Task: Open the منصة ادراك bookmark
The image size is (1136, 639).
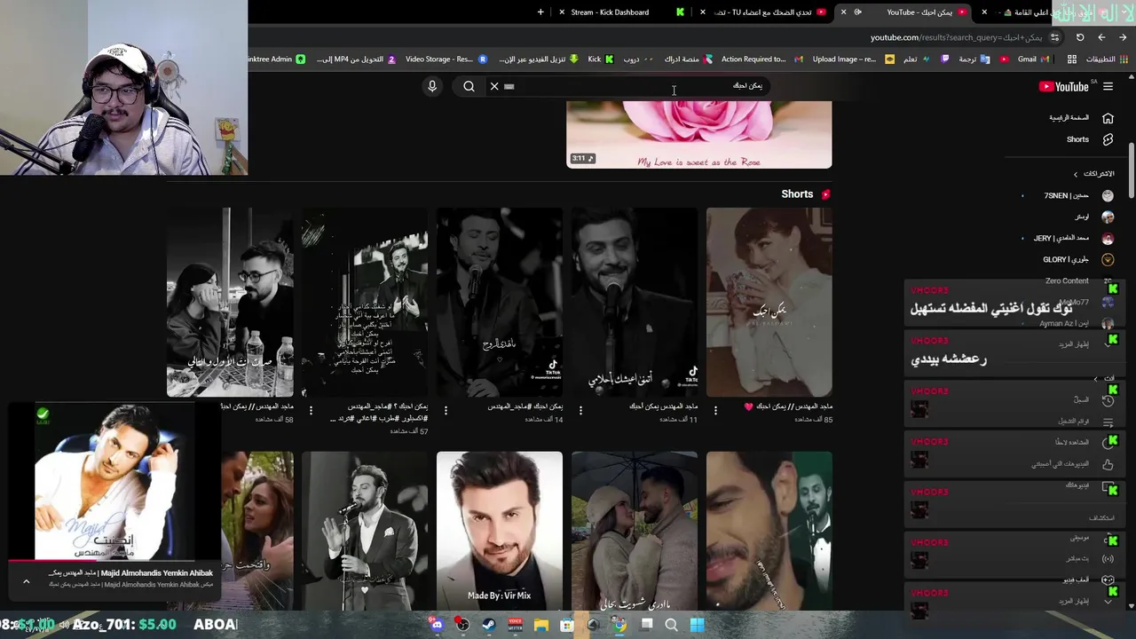Action: 688,59
